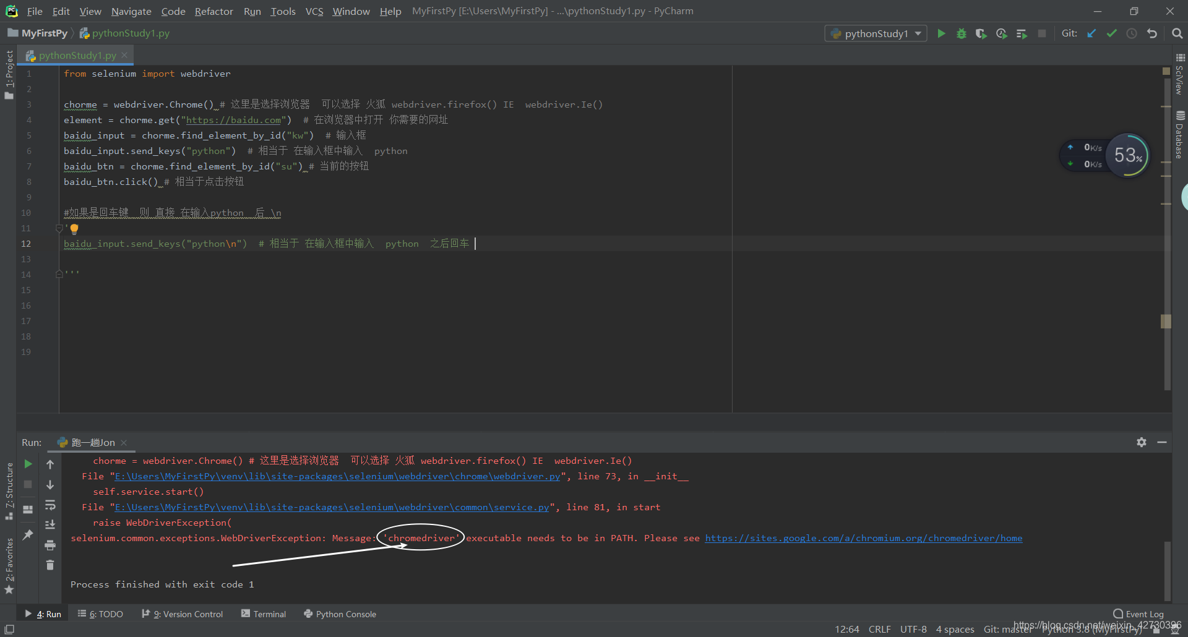Click the stop process square in toolbar

(1042, 33)
